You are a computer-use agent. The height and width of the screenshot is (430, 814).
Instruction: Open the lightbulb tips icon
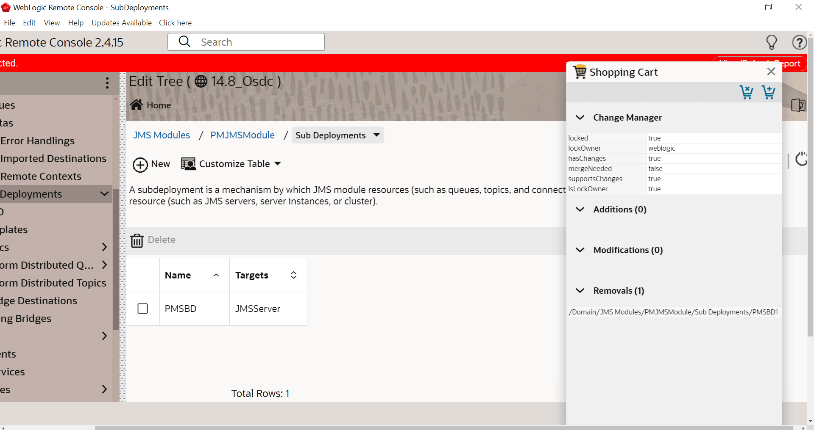click(772, 42)
